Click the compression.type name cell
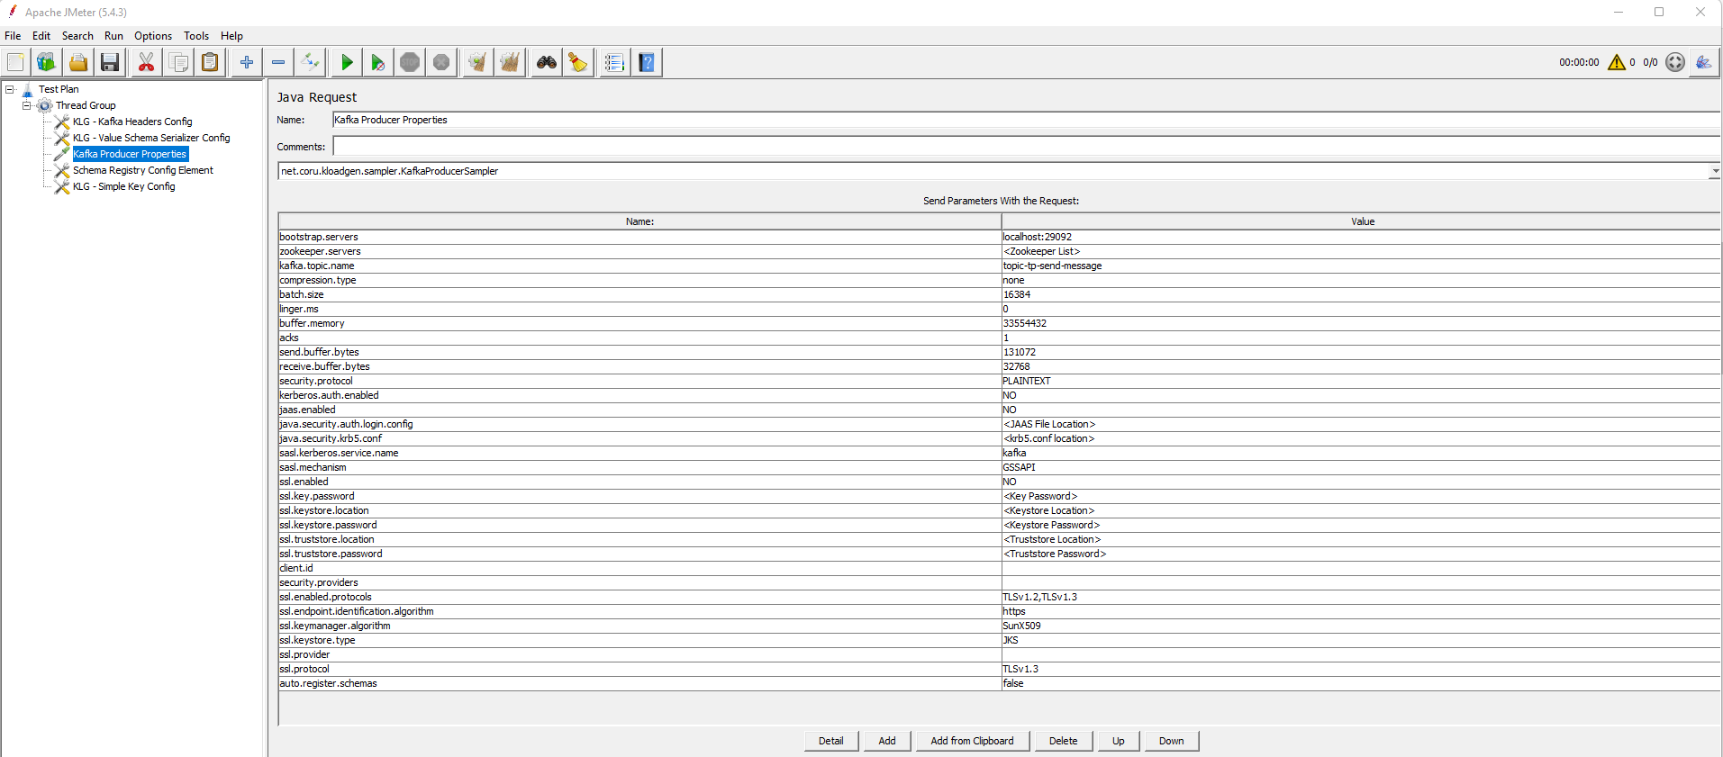The height and width of the screenshot is (757, 1723). point(639,280)
